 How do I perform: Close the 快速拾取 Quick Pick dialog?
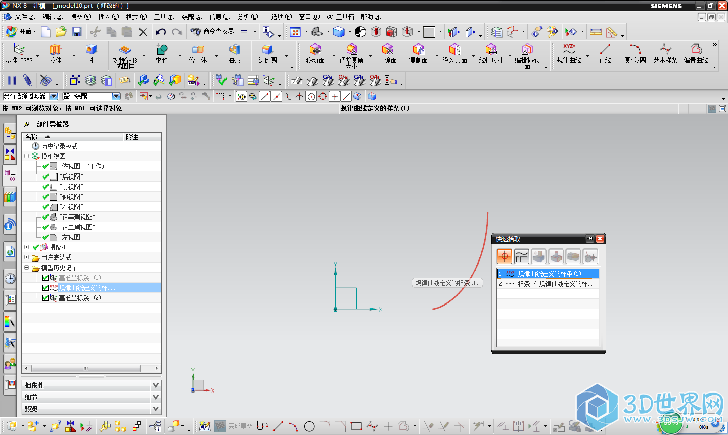click(600, 239)
